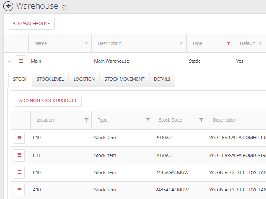This screenshot has width=266, height=199.
Task: Select WS GN ACOUSTIC description in C10 row
Action: pos(237,172)
